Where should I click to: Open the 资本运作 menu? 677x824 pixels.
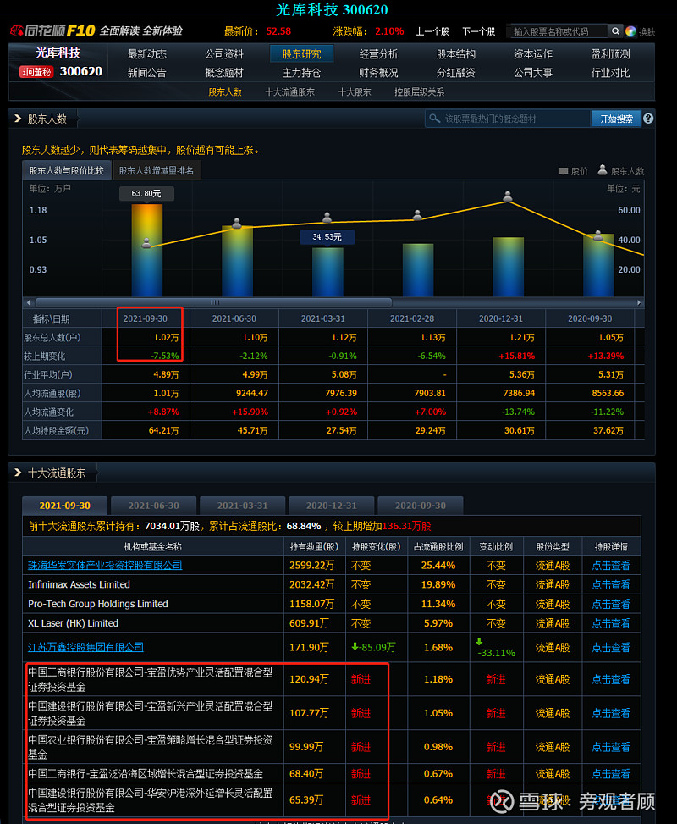[533, 53]
